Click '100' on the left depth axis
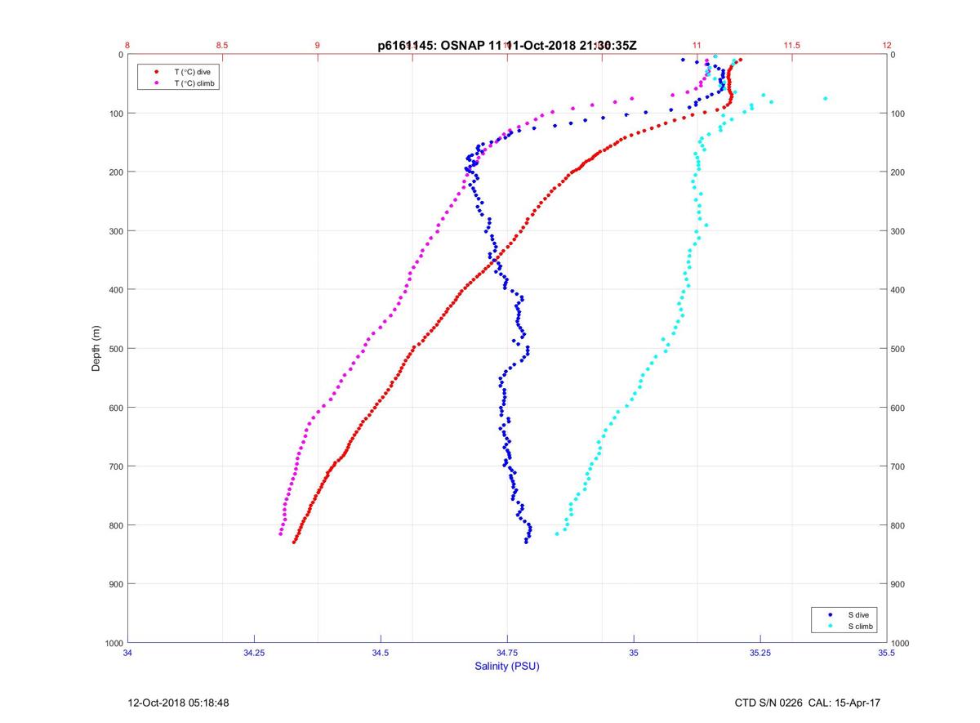This screenshot has width=980, height=723. click(115, 114)
